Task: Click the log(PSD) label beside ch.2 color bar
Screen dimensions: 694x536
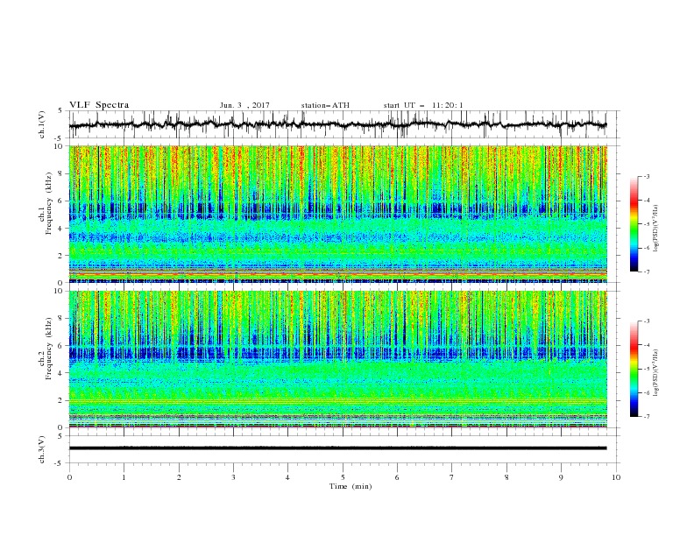Action: (656, 372)
